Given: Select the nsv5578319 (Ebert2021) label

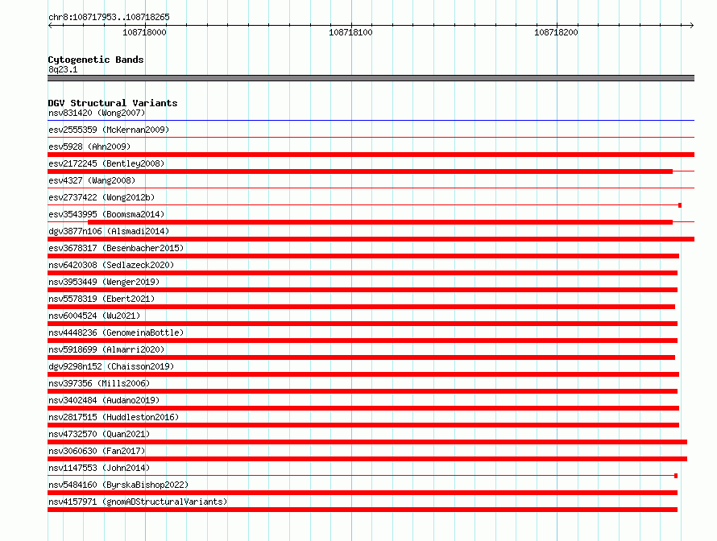Looking at the screenshot, I should pyautogui.click(x=102, y=299).
